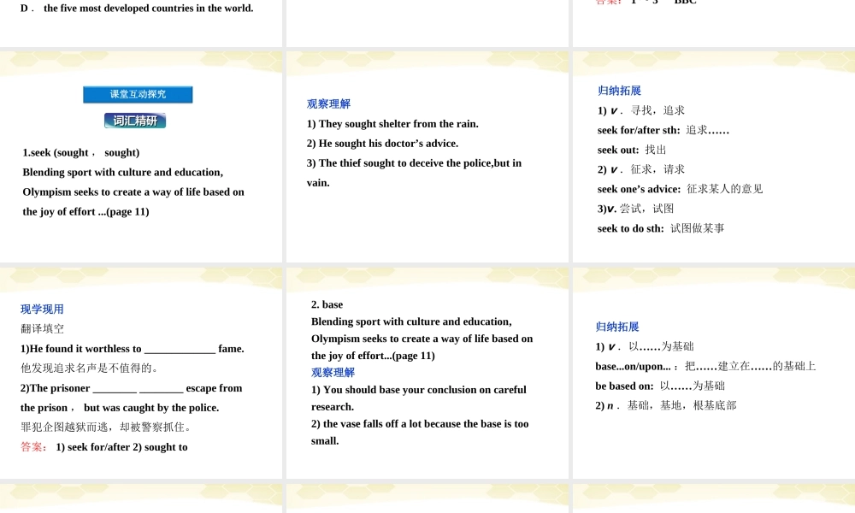Click the heading '2. base'
This screenshot has height=513, width=855.
tap(327, 304)
